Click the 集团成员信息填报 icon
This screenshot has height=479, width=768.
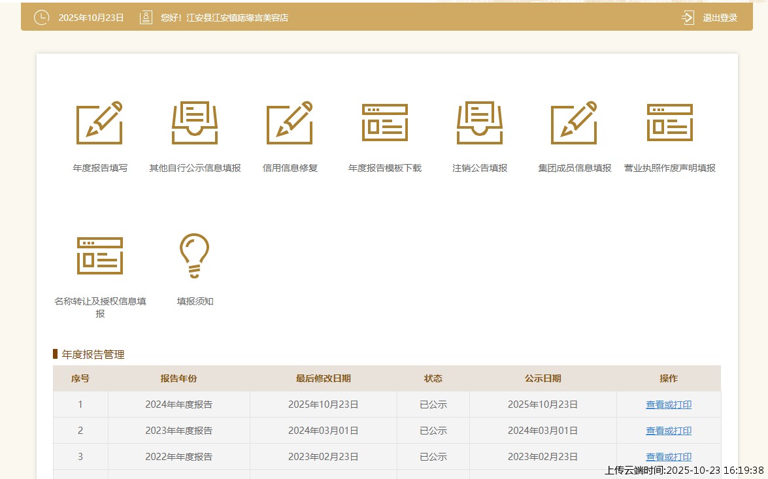pos(575,123)
